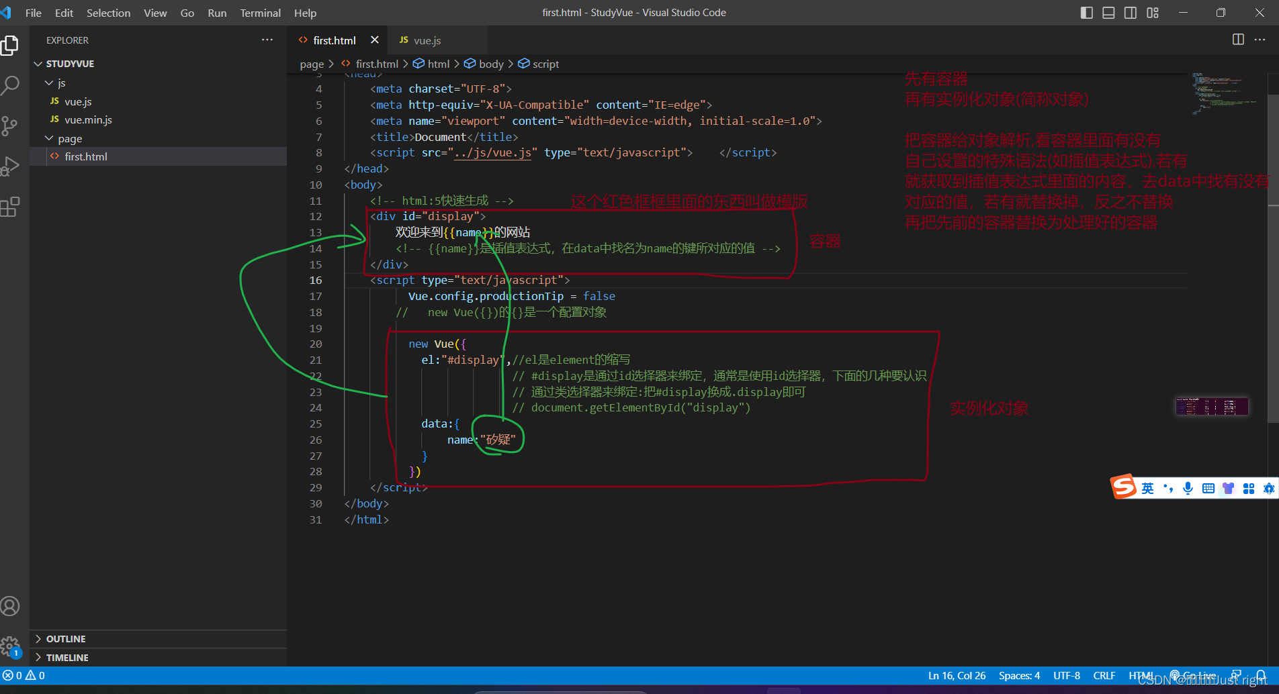The width and height of the screenshot is (1279, 694).
Task: Open html breadcrumb dropdown
Action: 431,64
